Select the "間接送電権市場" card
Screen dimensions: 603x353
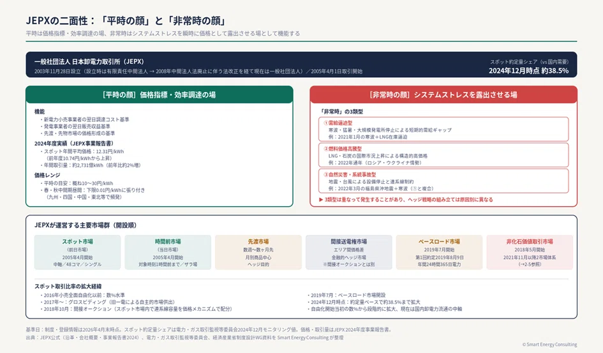pos(349,252)
